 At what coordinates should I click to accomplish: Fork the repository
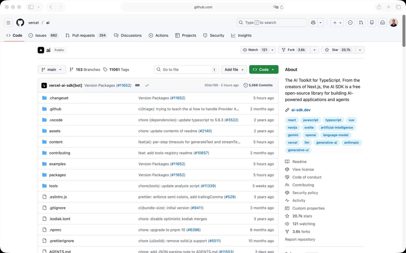pyautogui.click(x=294, y=50)
